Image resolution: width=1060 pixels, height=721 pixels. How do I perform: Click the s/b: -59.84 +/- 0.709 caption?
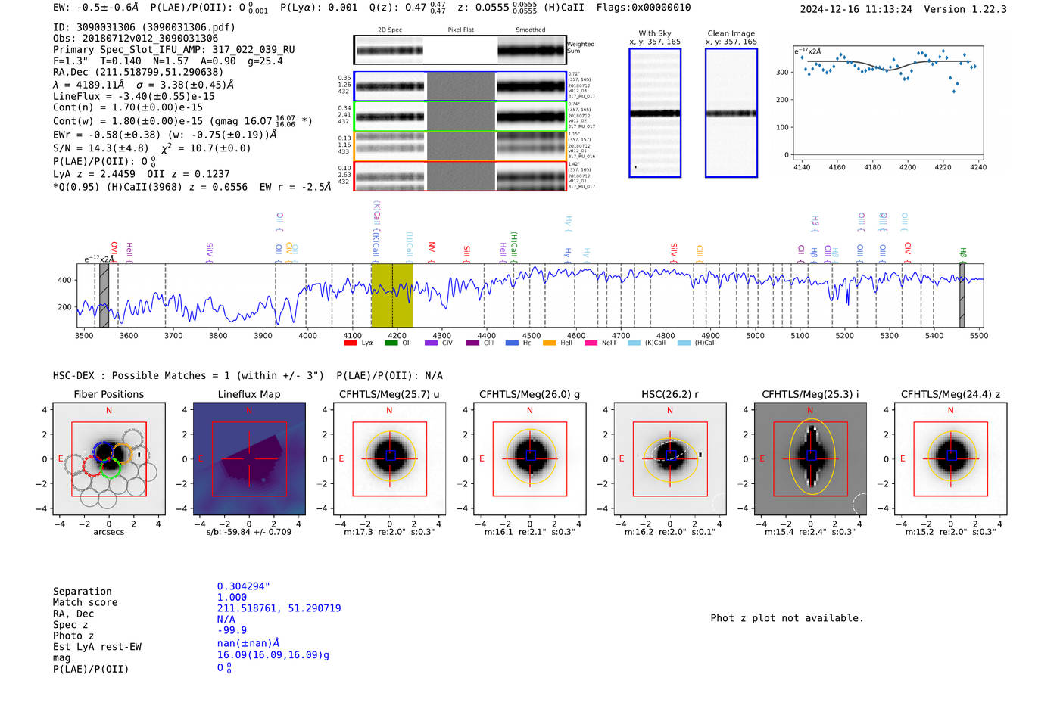pos(249,532)
